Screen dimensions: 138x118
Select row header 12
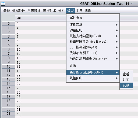click(x=9, y=75)
